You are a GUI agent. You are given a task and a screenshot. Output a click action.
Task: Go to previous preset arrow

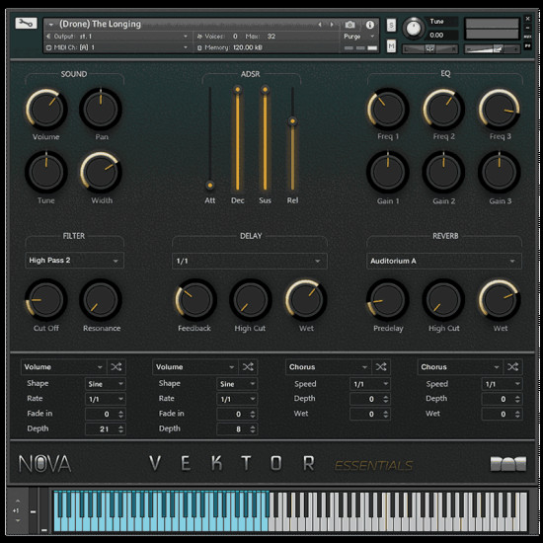[320, 25]
